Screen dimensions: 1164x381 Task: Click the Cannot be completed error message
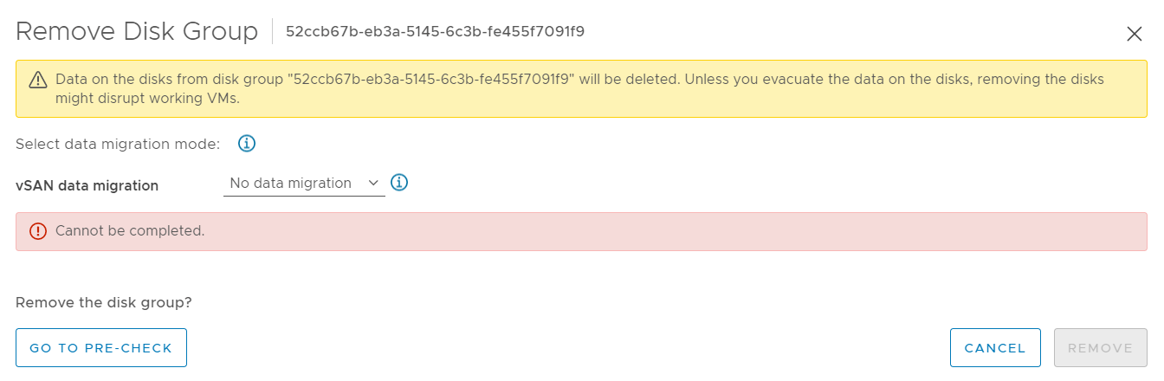(x=130, y=231)
